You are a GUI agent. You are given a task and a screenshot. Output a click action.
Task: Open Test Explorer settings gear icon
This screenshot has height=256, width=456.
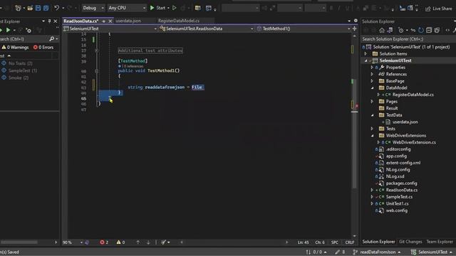[28, 30]
